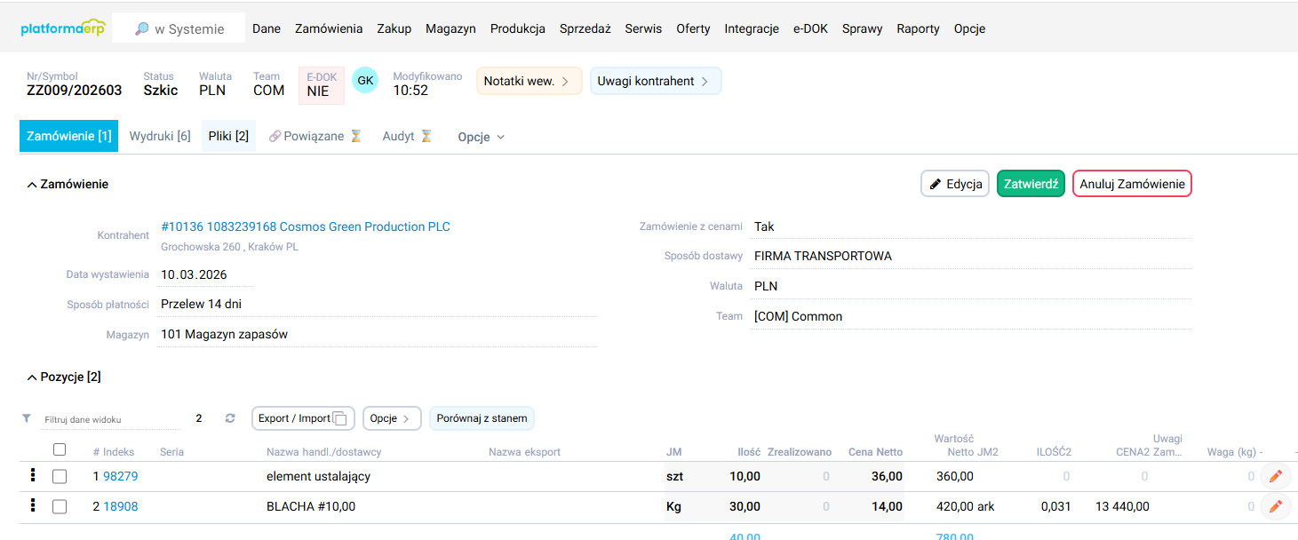
Task: Tick the checkbox for BLACHA #10,00
Action: click(x=60, y=507)
